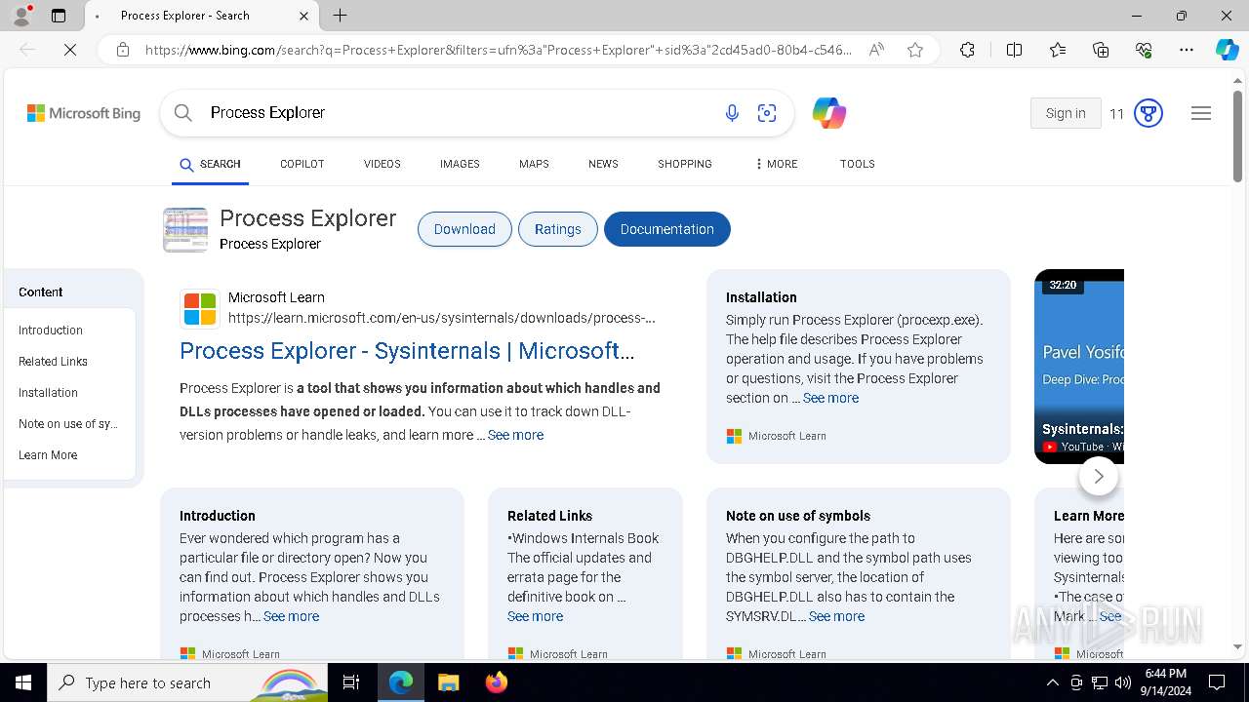Stop loading the page

[70, 50]
